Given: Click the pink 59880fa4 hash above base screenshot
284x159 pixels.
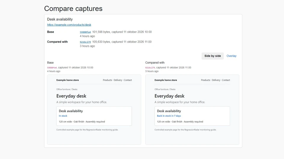Looking at the screenshot, I should [52, 68].
